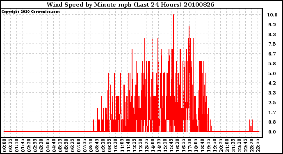The width and height of the screenshot is (283, 154).
Task: Click the "8.3" y-axis value
Action: click(272, 34)
